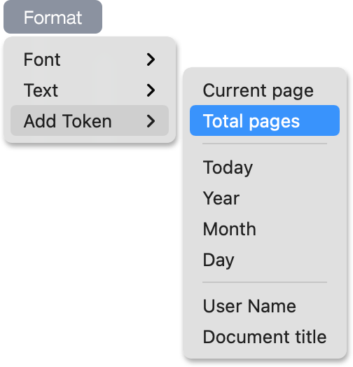Expand the Text submenu chevron arrow
This screenshot has height=367, width=353.
click(x=151, y=90)
